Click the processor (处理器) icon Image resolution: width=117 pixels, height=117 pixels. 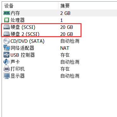[x=7, y=20]
